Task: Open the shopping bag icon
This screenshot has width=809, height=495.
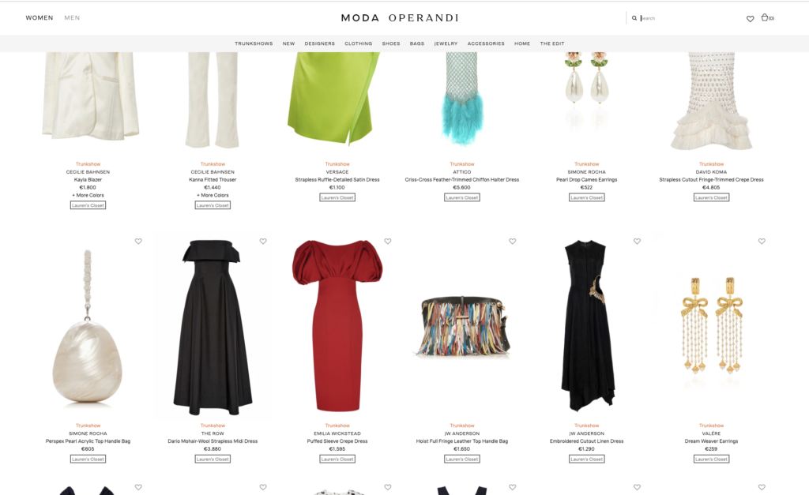Action: click(x=765, y=17)
